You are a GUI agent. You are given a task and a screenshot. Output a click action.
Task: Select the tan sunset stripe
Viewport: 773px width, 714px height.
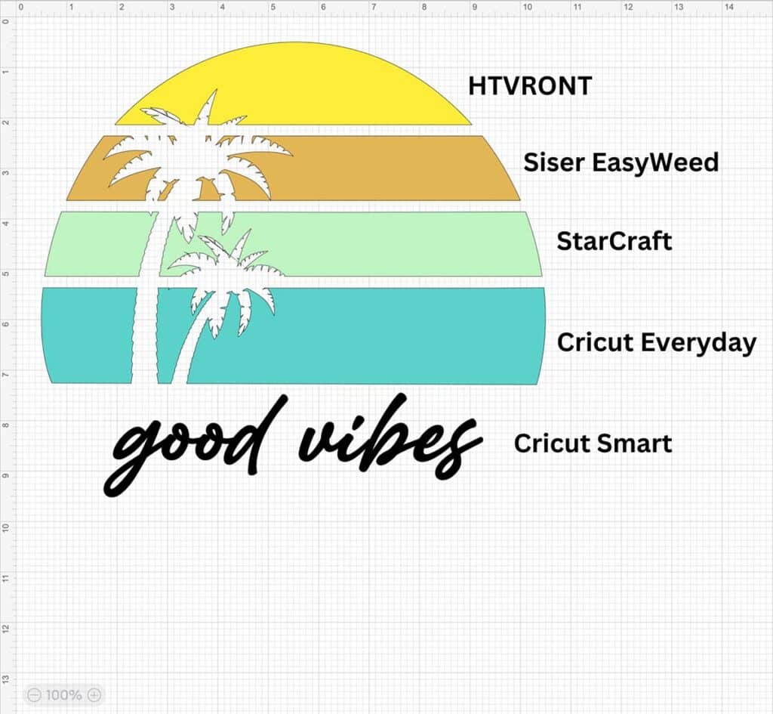click(377, 168)
